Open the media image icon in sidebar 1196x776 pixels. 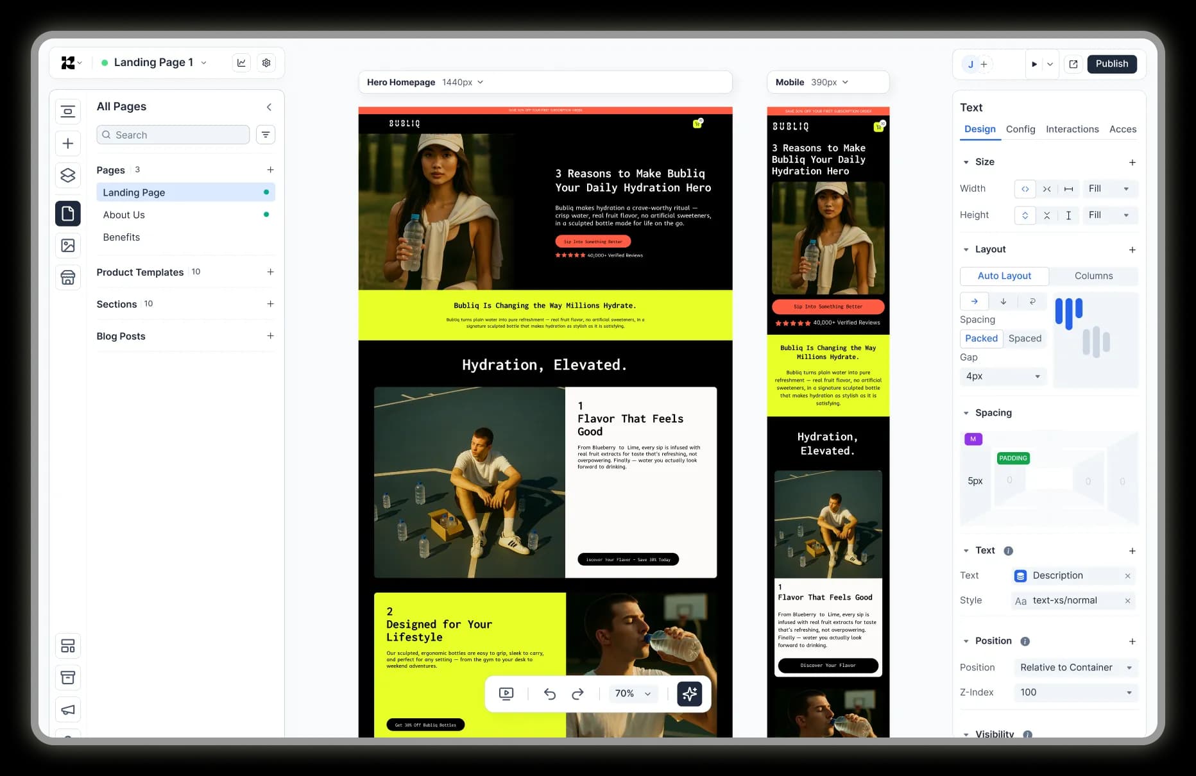pos(68,246)
